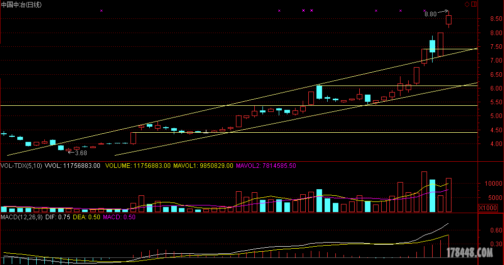Click the 8.50 price axis label
The image size is (504, 265).
point(496,19)
